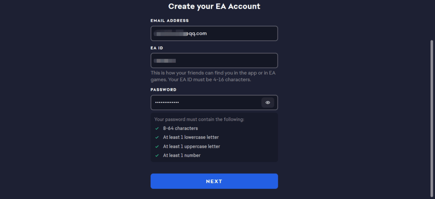Click the checkmark next to lowercase letter rule
Screen dimensions: 435x199
157,137
